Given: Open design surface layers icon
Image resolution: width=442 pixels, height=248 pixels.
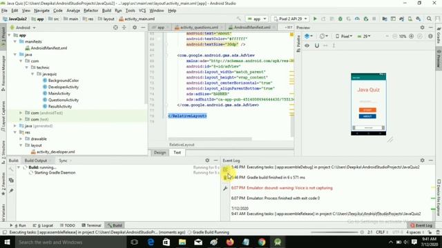Looking at the screenshot, I should pos(309,37).
